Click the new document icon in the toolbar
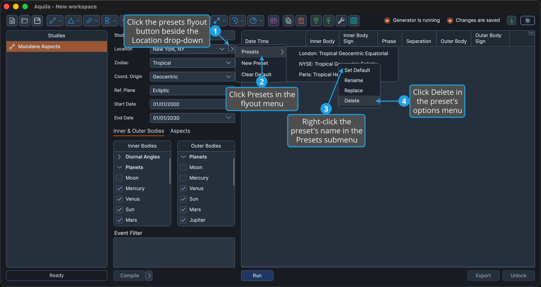 tap(12, 21)
